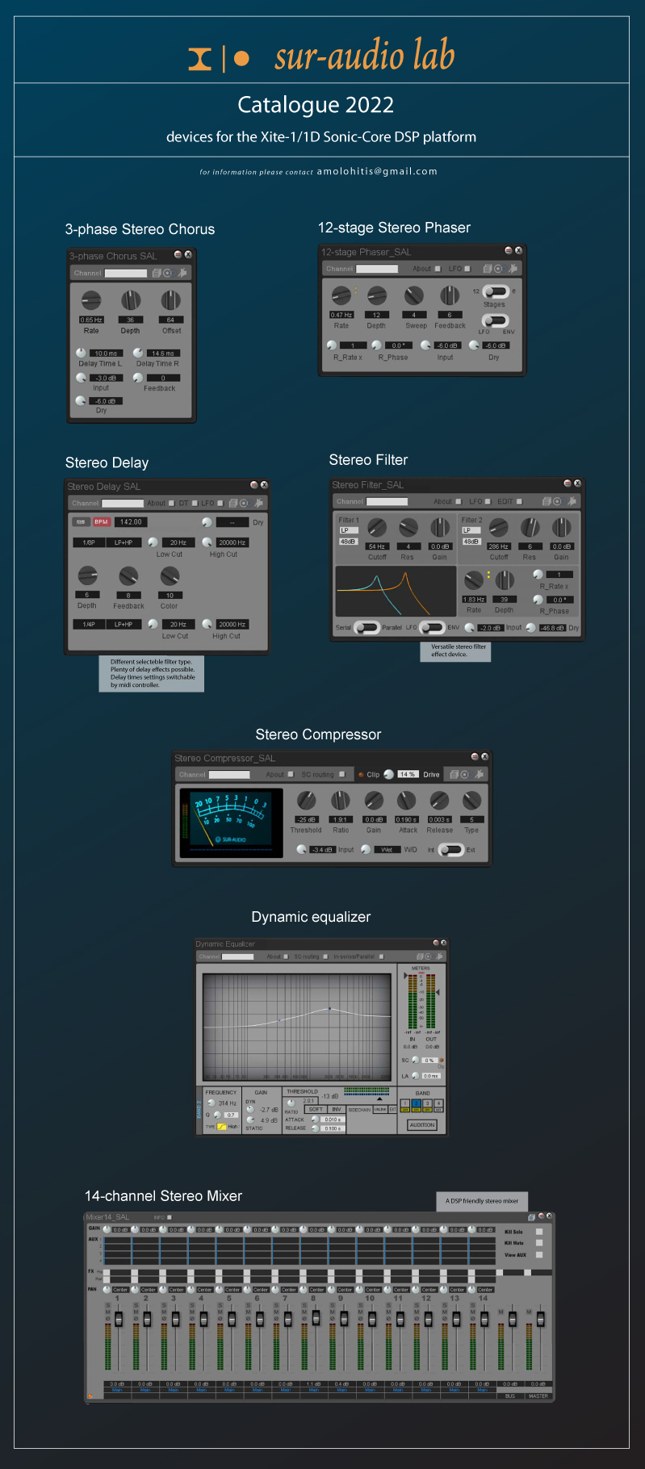The height and width of the screenshot is (1469, 645).
Task: Toggle the Stages 12/6 switch in Phaser
Action: pos(495,291)
